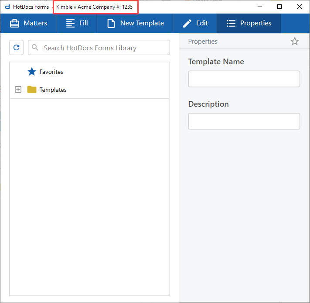This screenshot has width=310, height=303.
Task: Click the HotDocs Forms app icon
Action: tap(7, 7)
